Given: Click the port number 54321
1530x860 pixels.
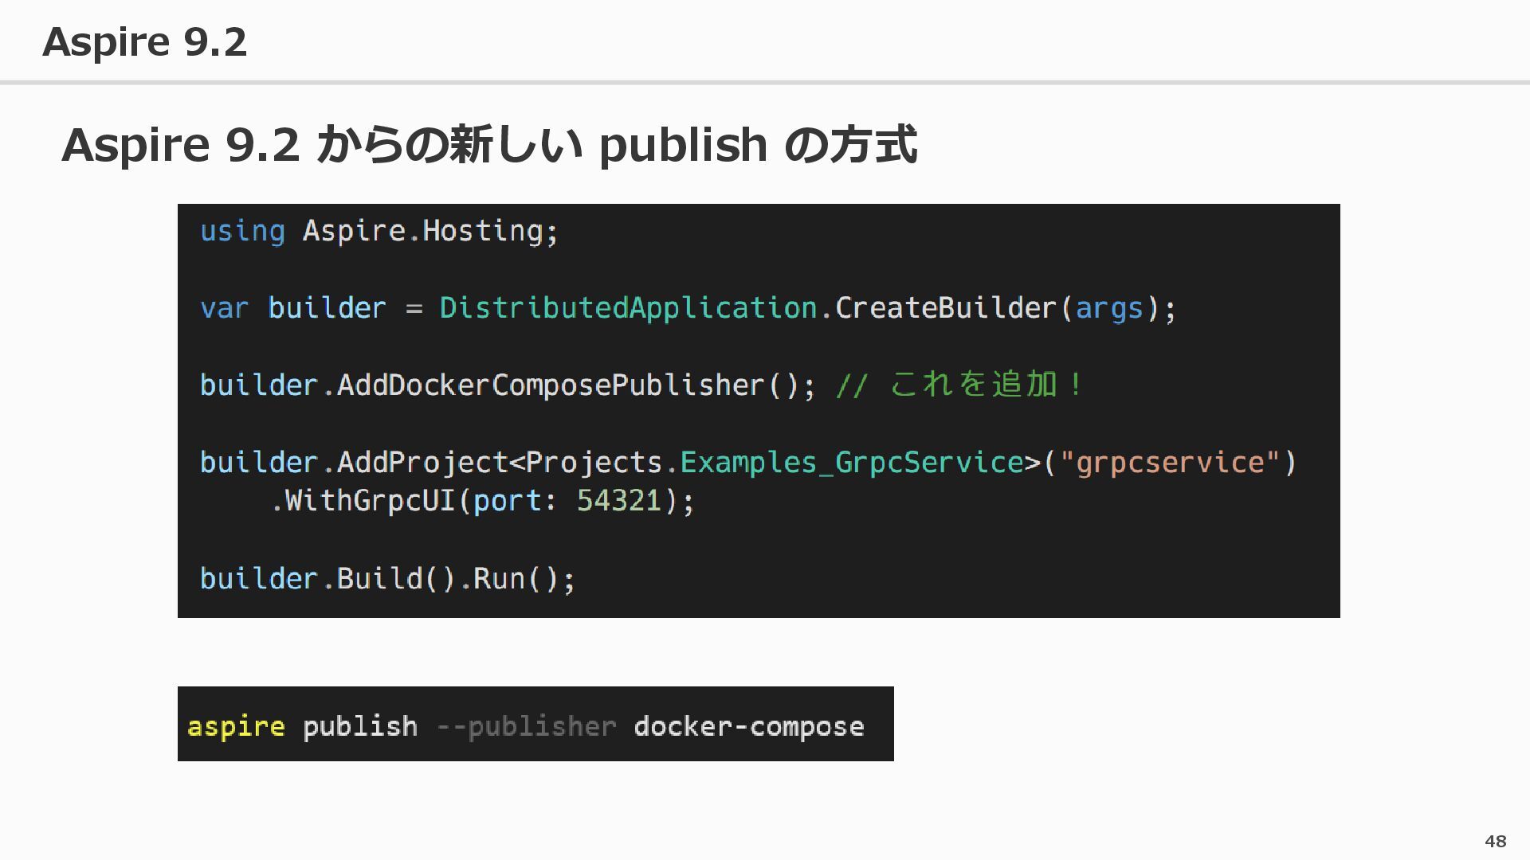Looking at the screenshot, I should coord(619,501).
